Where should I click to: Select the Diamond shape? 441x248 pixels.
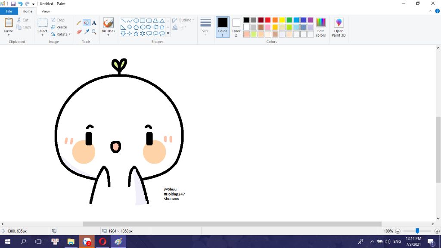(129, 27)
